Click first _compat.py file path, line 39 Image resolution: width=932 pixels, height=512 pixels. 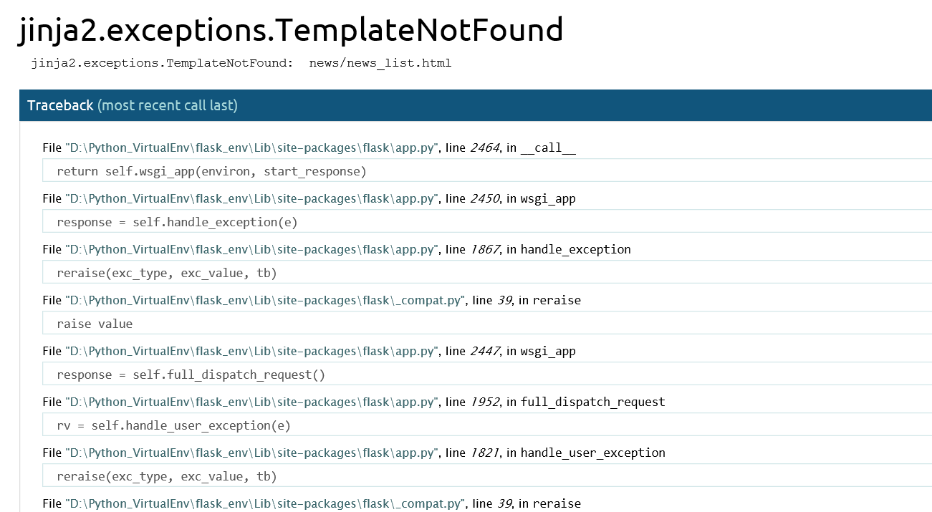click(265, 301)
